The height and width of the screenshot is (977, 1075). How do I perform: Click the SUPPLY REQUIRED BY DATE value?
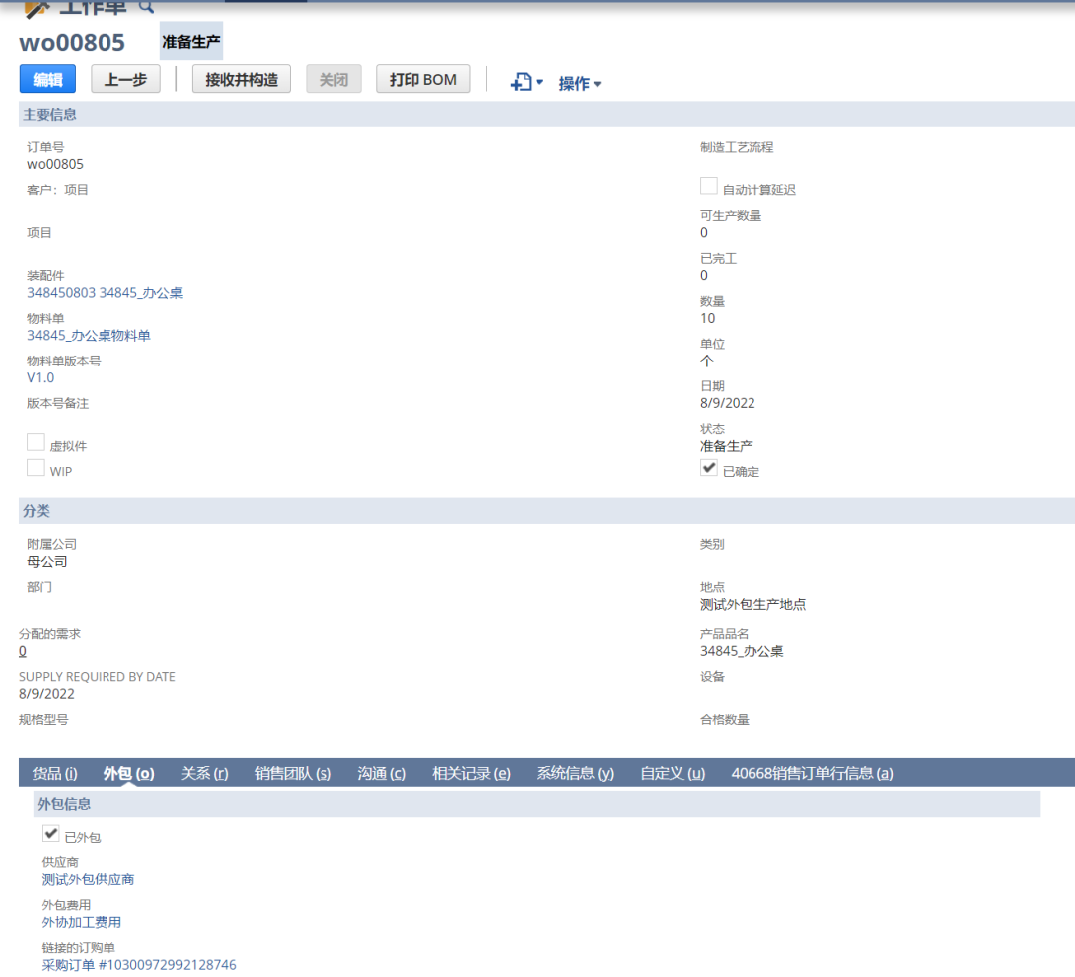click(47, 693)
